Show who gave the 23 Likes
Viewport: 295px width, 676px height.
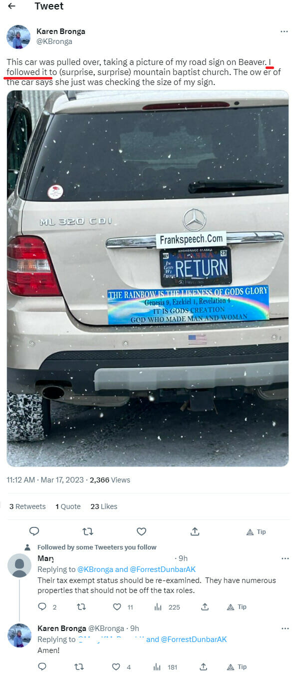coord(104,506)
